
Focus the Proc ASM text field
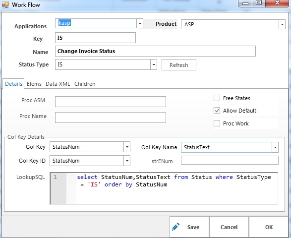click(111, 102)
